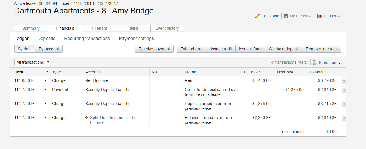Expand row arrow for 11/18/2016 charge

[46, 81]
